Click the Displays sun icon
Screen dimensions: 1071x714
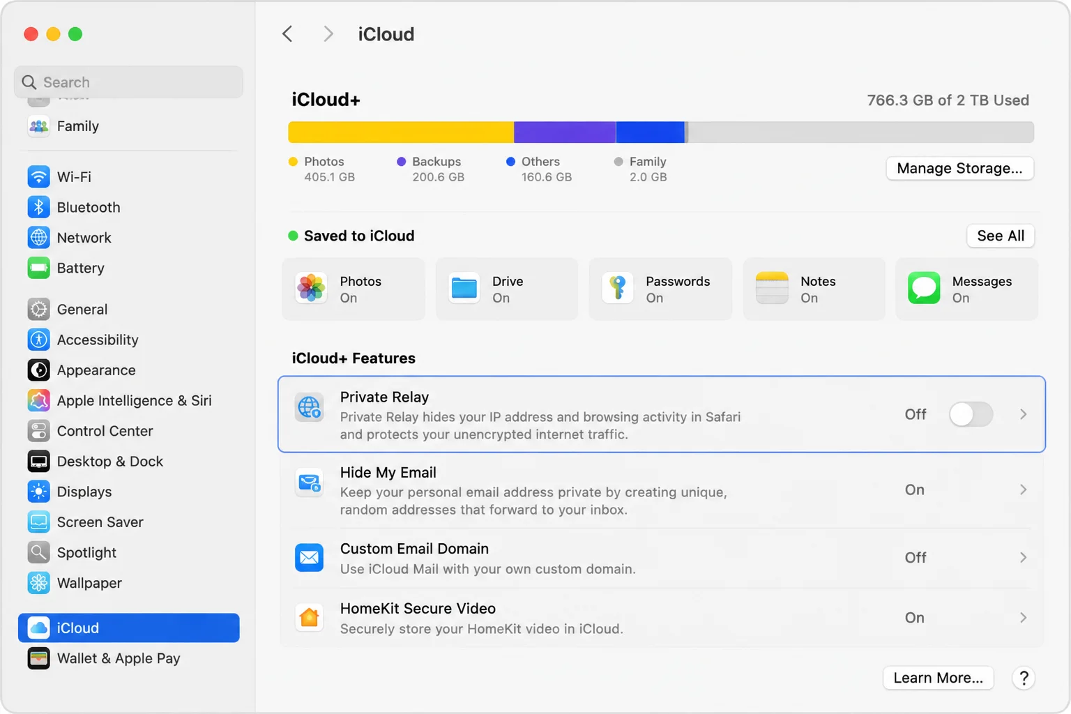point(39,492)
